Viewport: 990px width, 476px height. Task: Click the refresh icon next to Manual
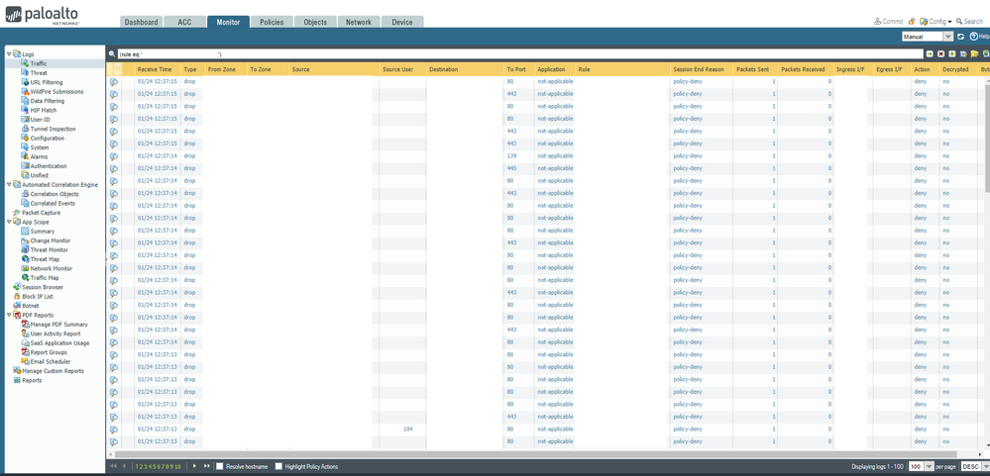(960, 37)
